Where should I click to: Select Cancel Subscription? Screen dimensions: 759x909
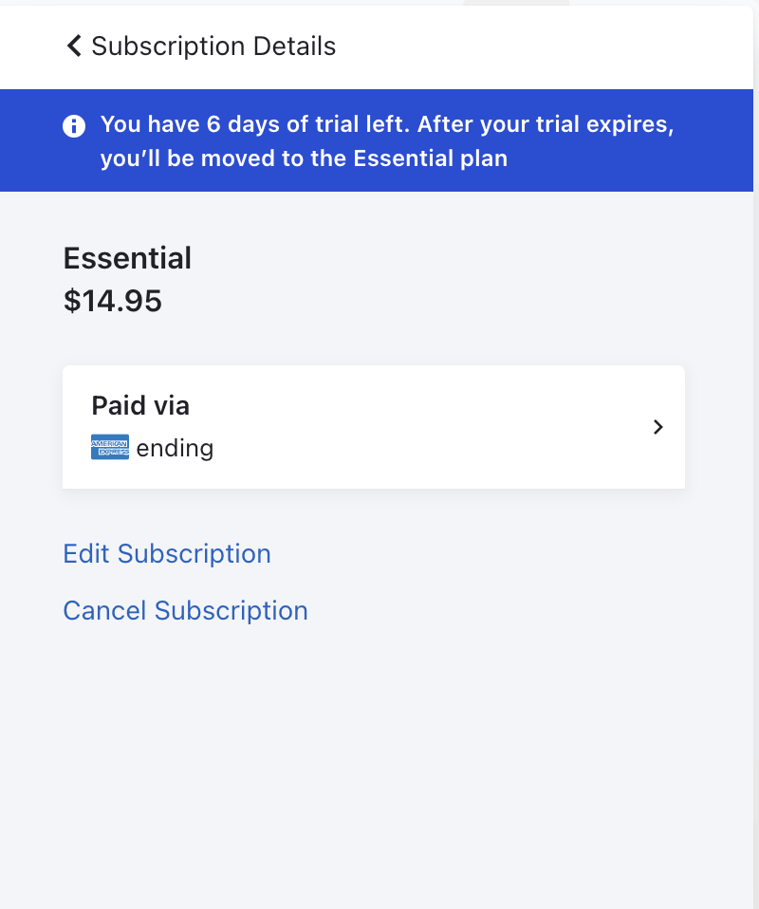click(x=185, y=610)
